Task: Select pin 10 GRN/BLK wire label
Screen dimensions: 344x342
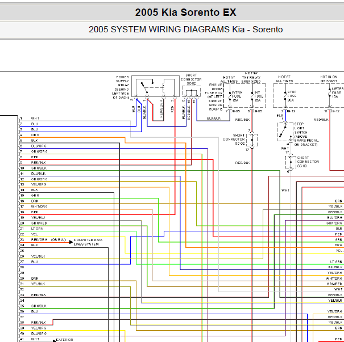Action: click(x=39, y=168)
